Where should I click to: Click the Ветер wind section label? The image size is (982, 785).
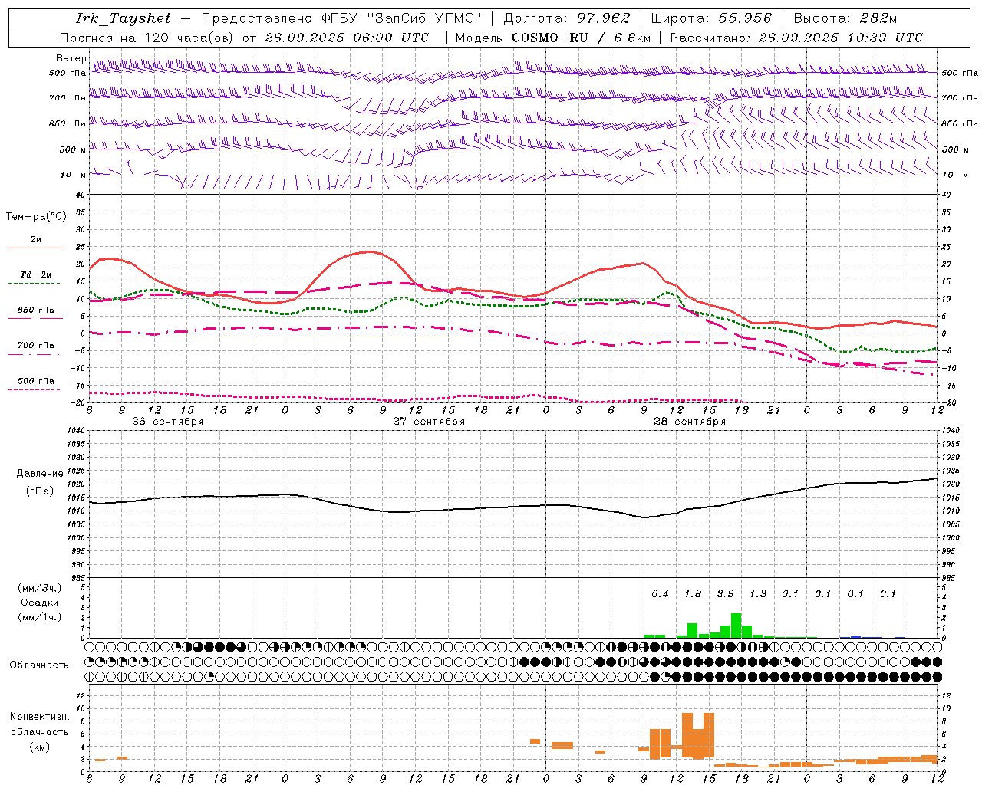71,58
